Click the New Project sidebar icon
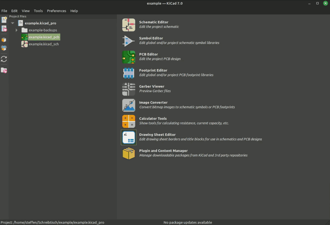 (x=4, y=20)
